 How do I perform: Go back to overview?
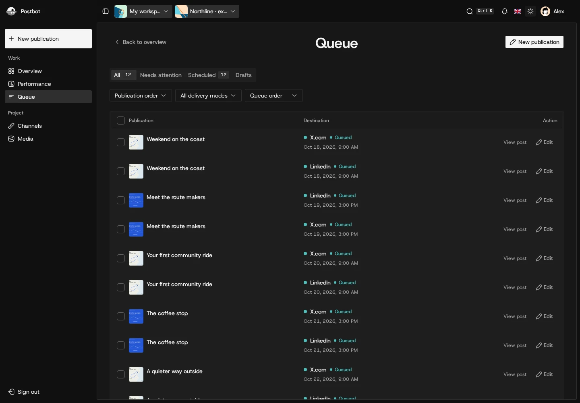click(x=141, y=42)
